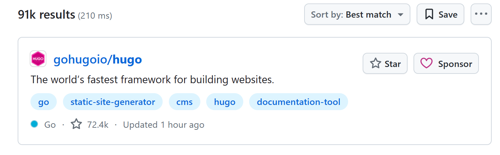Select the static-site-generator topic tag

pyautogui.click(x=113, y=102)
